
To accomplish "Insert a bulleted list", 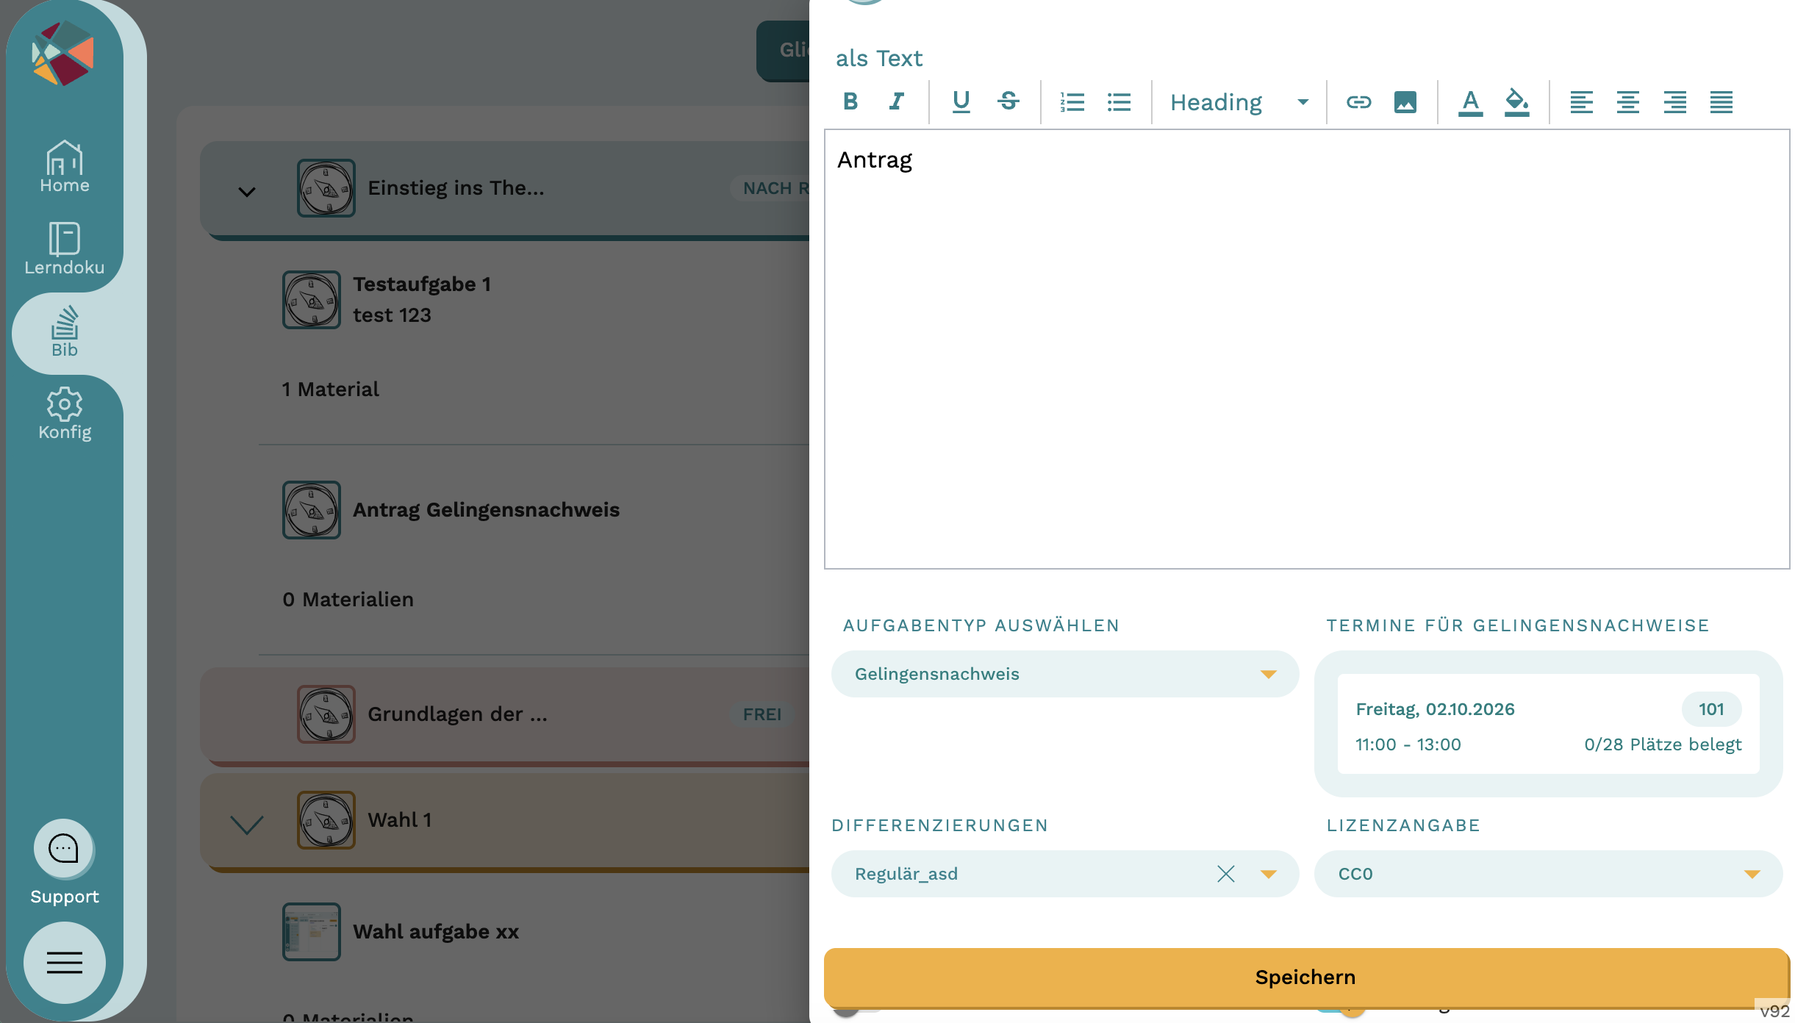I will point(1119,101).
